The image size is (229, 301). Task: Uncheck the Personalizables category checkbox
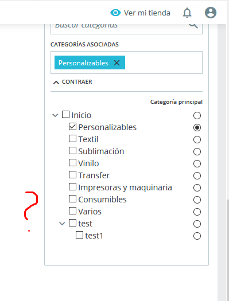click(x=72, y=127)
